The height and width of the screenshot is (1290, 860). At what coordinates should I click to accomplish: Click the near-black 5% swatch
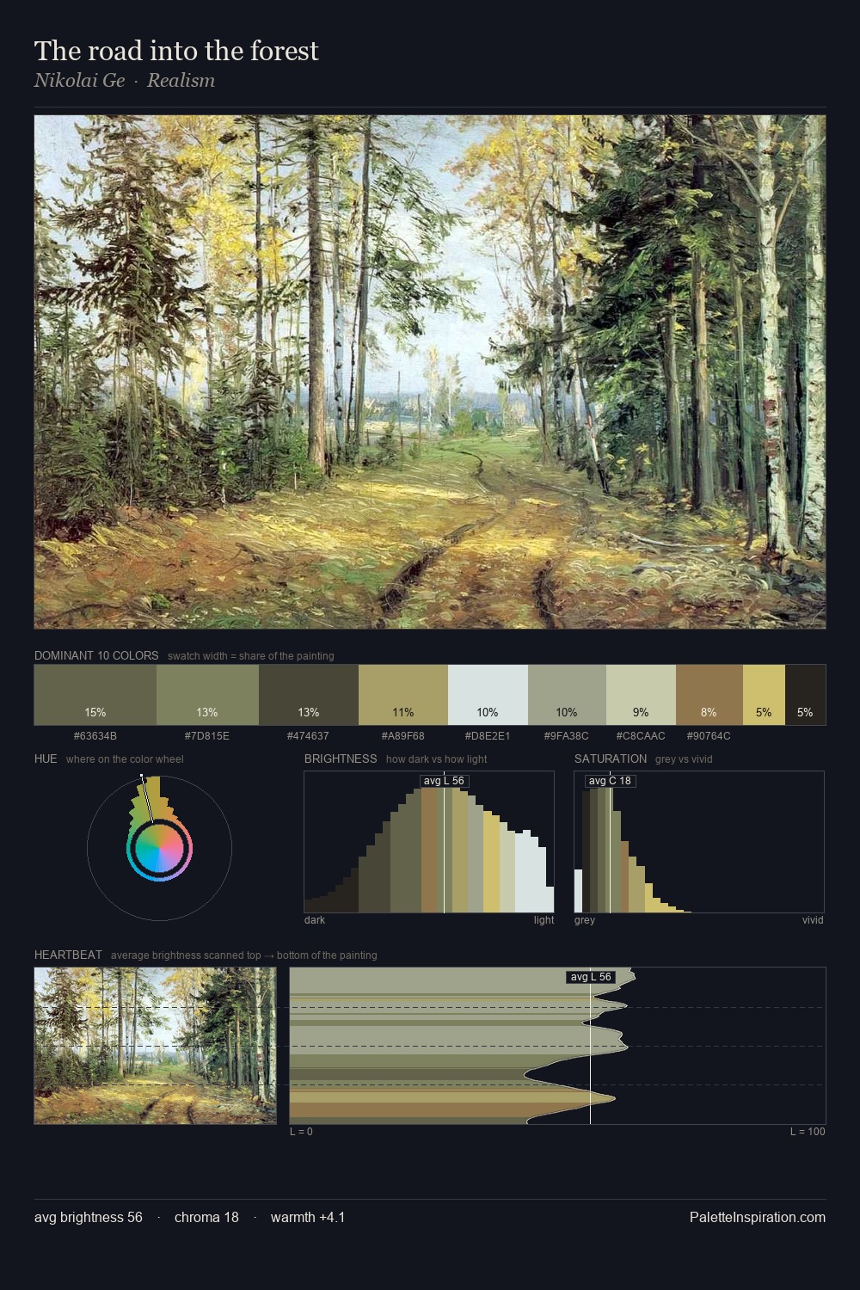805,694
